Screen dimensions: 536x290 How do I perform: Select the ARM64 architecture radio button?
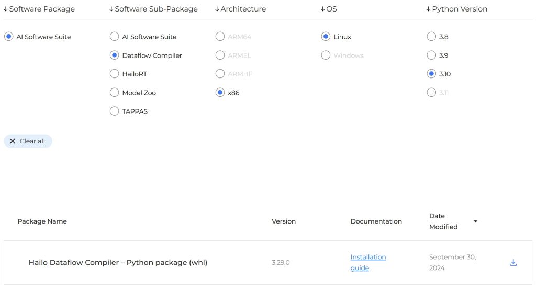pyautogui.click(x=220, y=37)
